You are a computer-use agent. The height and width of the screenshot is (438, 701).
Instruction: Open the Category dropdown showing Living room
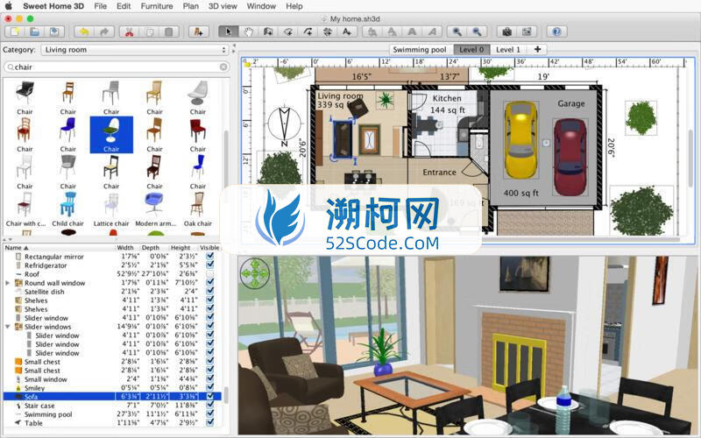point(135,50)
